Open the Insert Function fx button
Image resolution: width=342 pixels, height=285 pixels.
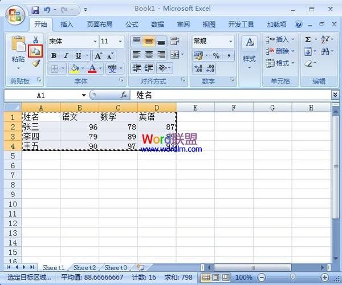click(x=123, y=95)
